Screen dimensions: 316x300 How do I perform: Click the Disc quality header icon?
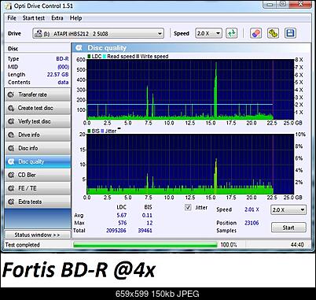[x=79, y=48]
